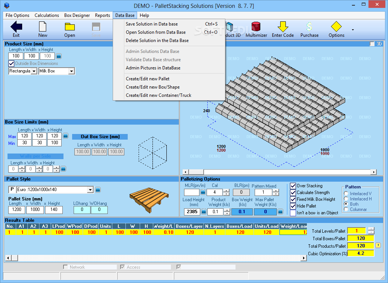Expand the Rectangular shape dropdown
Viewport: 388px width, 283px height.
[34, 71]
